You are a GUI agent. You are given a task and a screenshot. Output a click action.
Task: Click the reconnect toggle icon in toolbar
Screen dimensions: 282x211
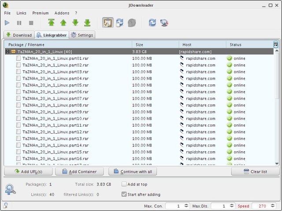pyautogui.click(x=119, y=23)
